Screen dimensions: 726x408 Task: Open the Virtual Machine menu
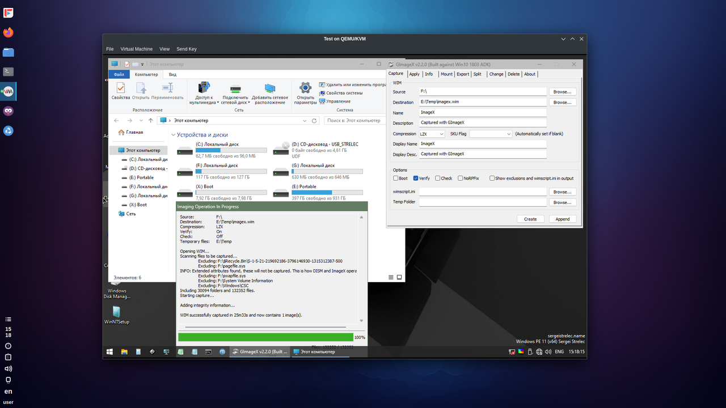point(136,49)
